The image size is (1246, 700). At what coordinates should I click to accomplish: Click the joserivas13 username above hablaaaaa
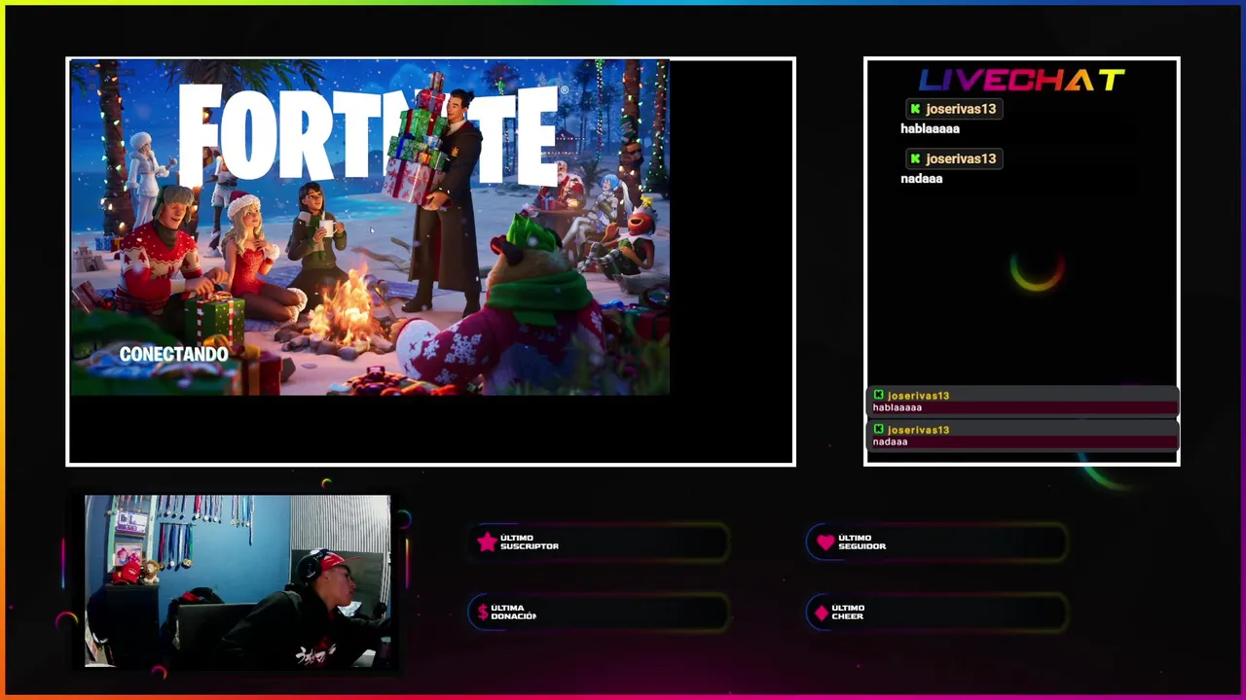point(961,109)
